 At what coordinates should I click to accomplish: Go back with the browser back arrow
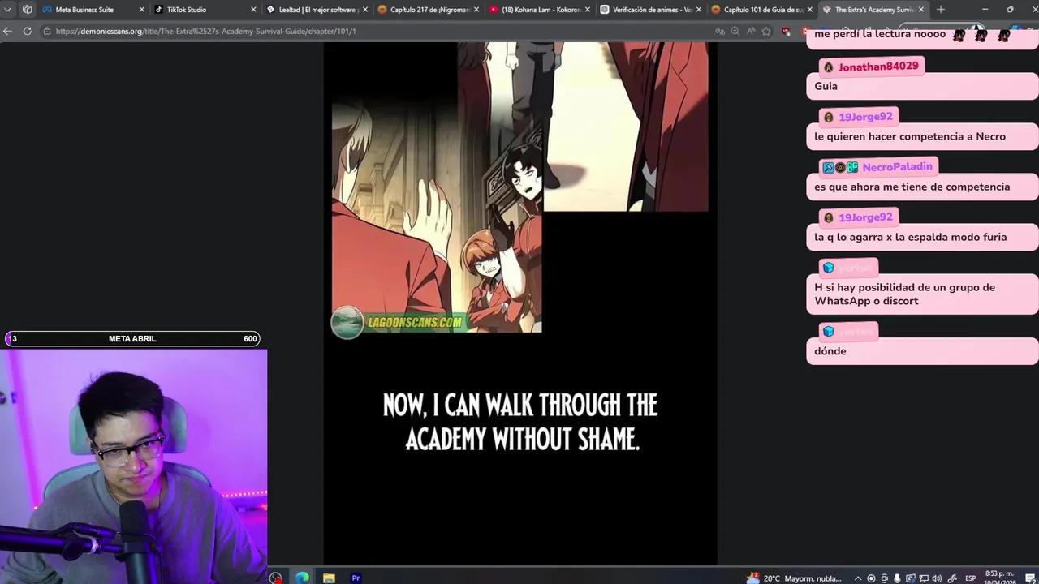8,31
